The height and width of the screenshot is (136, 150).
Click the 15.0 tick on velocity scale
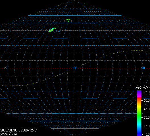pyautogui.click(x=147, y=126)
